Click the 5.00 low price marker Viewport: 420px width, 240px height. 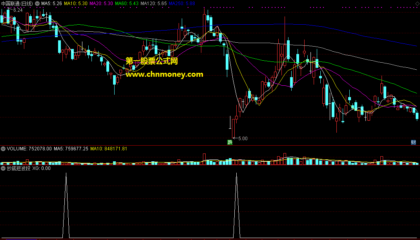click(243, 139)
